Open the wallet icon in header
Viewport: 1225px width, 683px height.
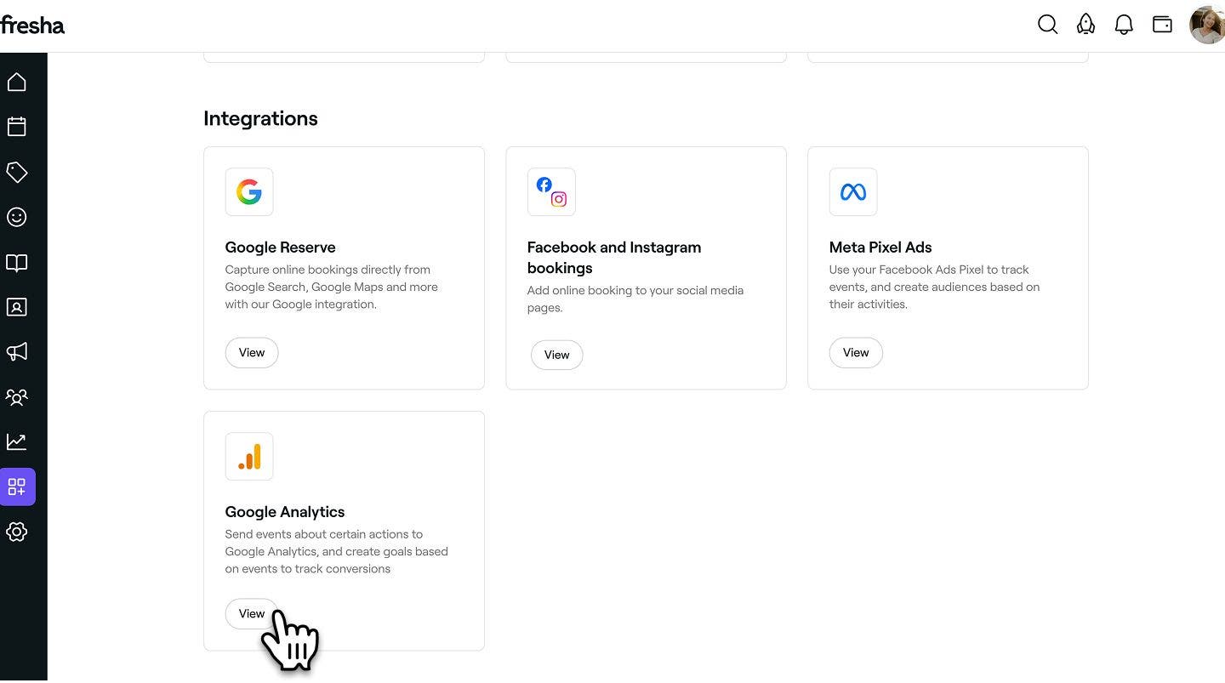[x=1162, y=25]
